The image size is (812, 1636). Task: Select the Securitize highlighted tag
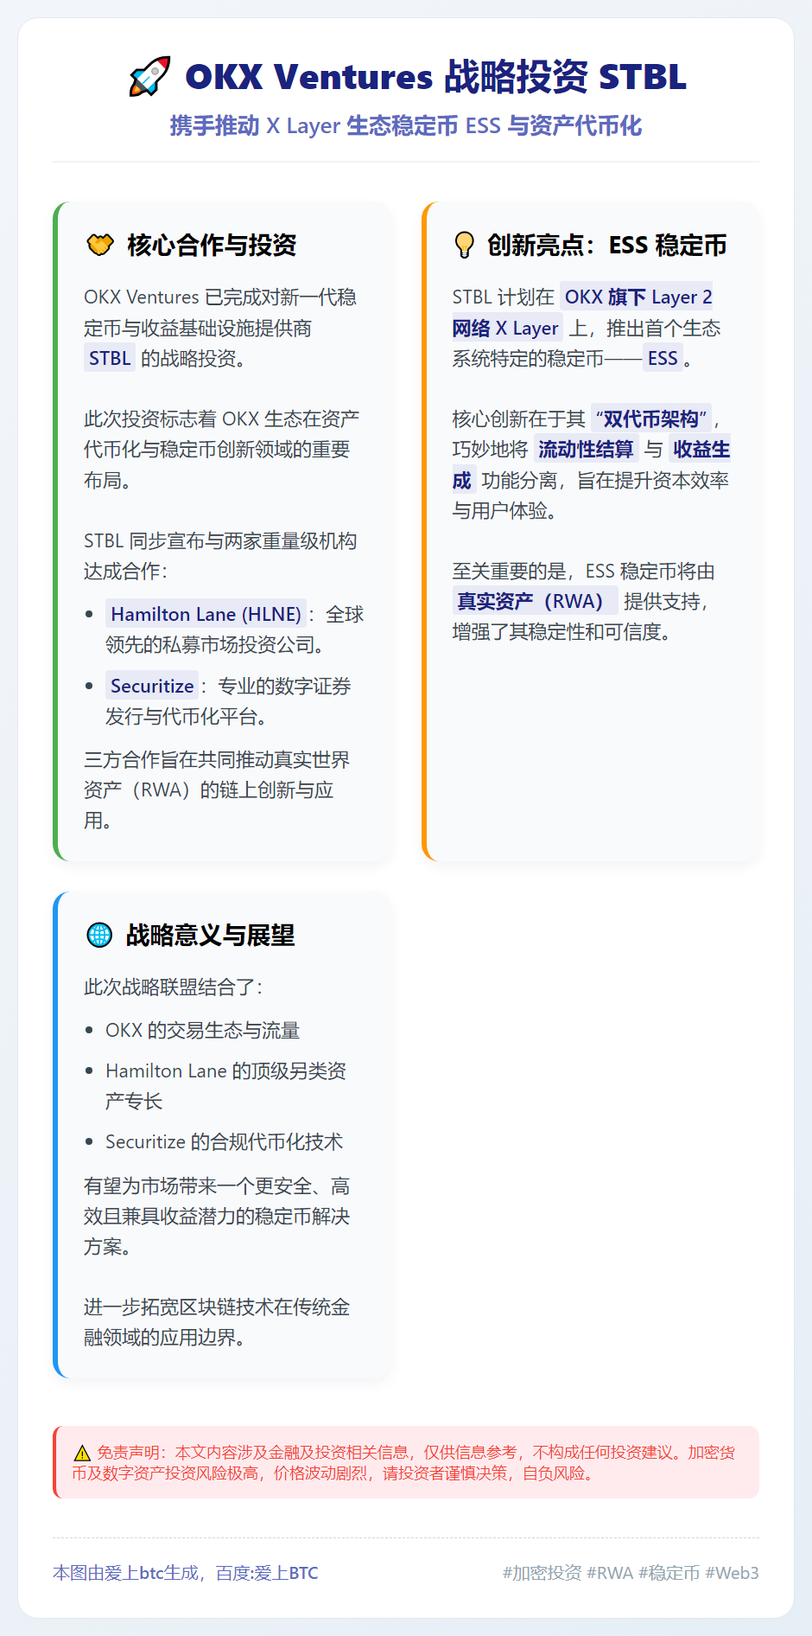point(152,686)
